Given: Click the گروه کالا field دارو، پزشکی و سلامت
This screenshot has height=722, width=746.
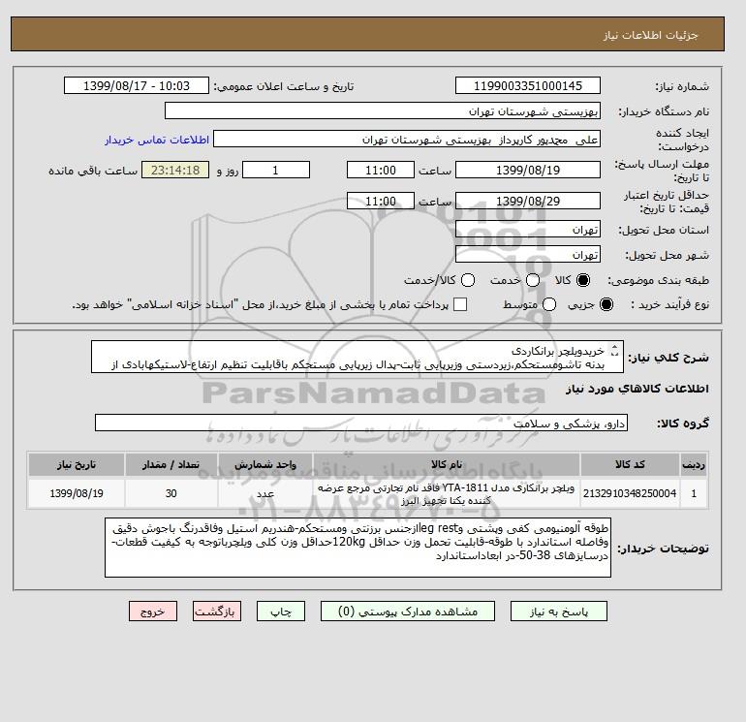Looking at the screenshot, I should (x=361, y=423).
